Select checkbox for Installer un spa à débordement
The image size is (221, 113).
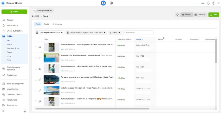pos(36,90)
